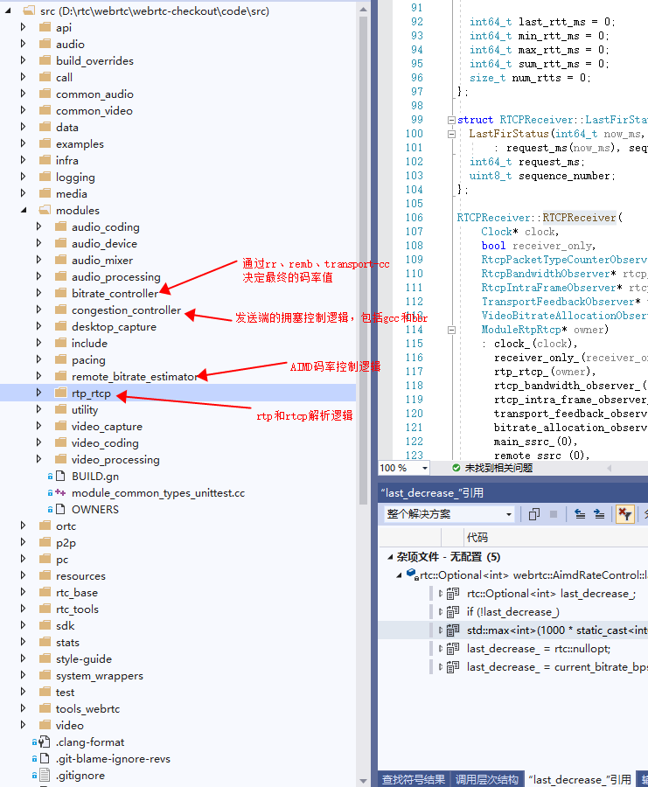Viewport: 648px width, 787px height.
Task: Expand the congestion_controller folder
Action: click(38, 310)
